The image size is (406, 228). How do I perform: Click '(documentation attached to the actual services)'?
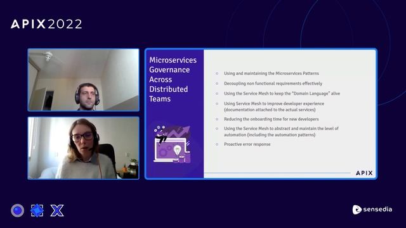[270, 110]
